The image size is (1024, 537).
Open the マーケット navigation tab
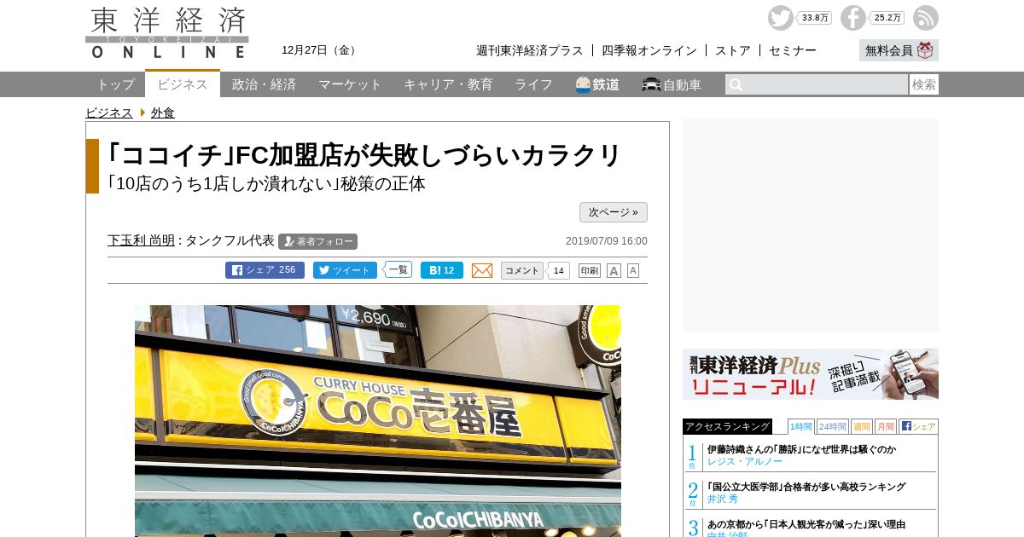[350, 84]
